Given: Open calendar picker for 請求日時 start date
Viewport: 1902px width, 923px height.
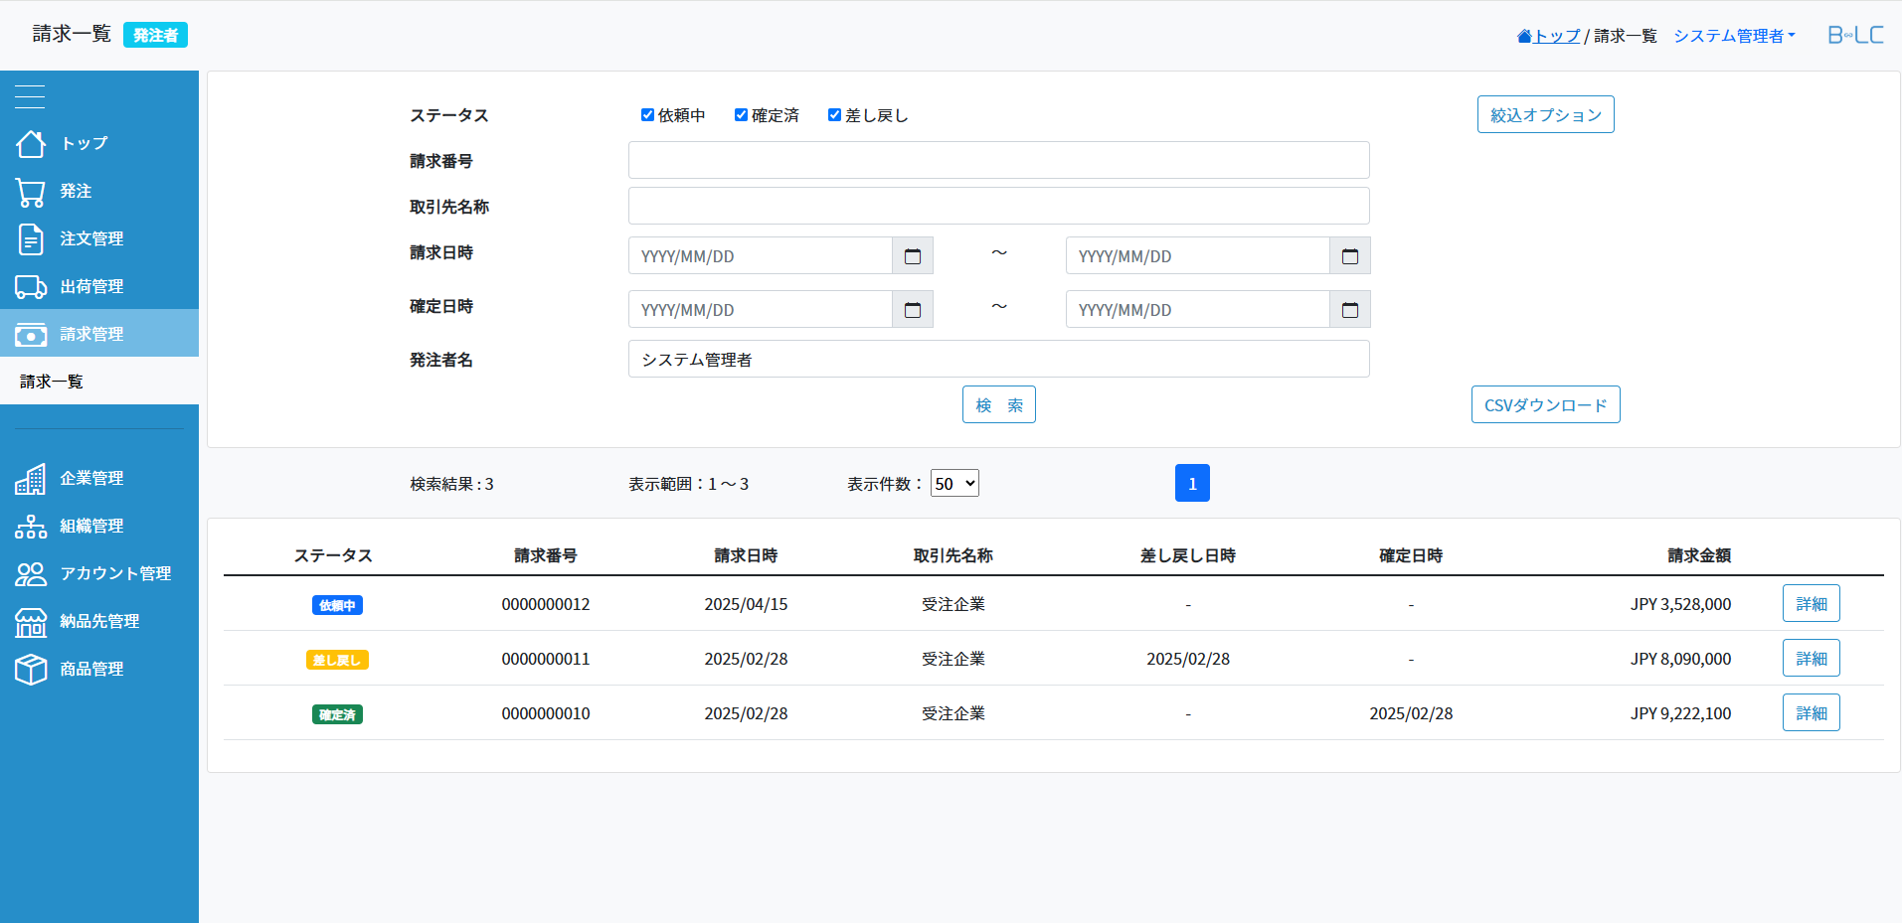Looking at the screenshot, I should click(x=912, y=256).
